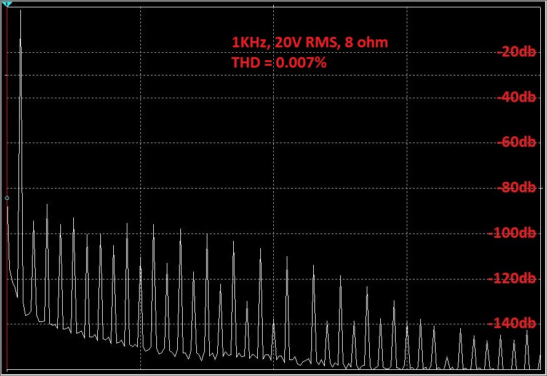This screenshot has width=547, height=376.
Task: Click the -120db scale label
Action: tap(512, 278)
